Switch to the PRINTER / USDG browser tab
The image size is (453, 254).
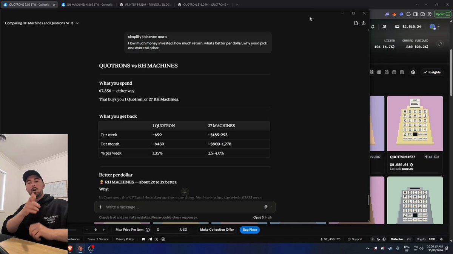tap(145, 5)
